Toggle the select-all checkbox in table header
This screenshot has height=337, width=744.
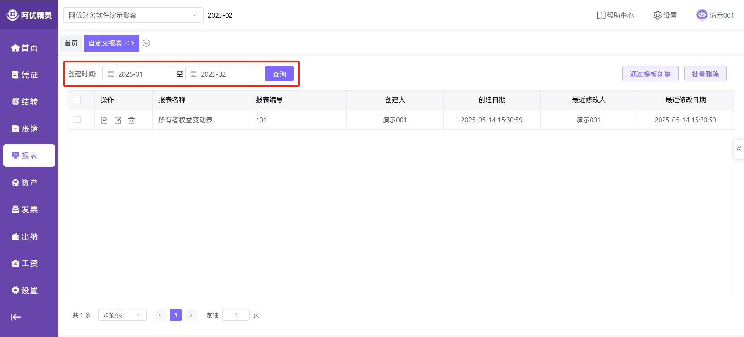click(77, 100)
